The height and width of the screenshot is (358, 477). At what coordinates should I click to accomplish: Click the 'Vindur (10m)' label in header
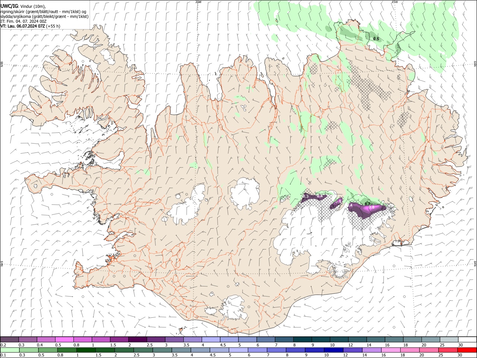33,6
